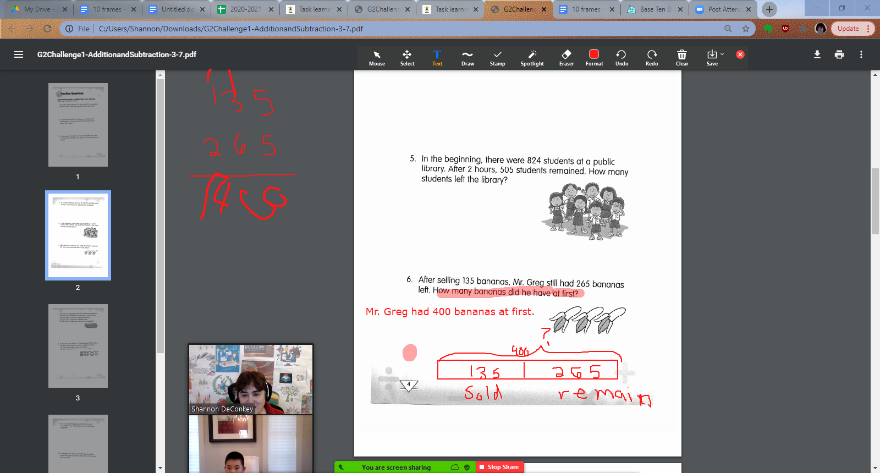Screen dimensions: 880x473
Task: Reload the current page
Action: (x=47, y=29)
